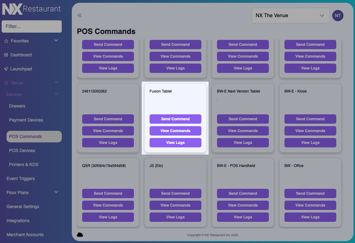The width and height of the screenshot is (355, 243).
Task: Open the NX The Venue dropdown
Action: point(290,15)
